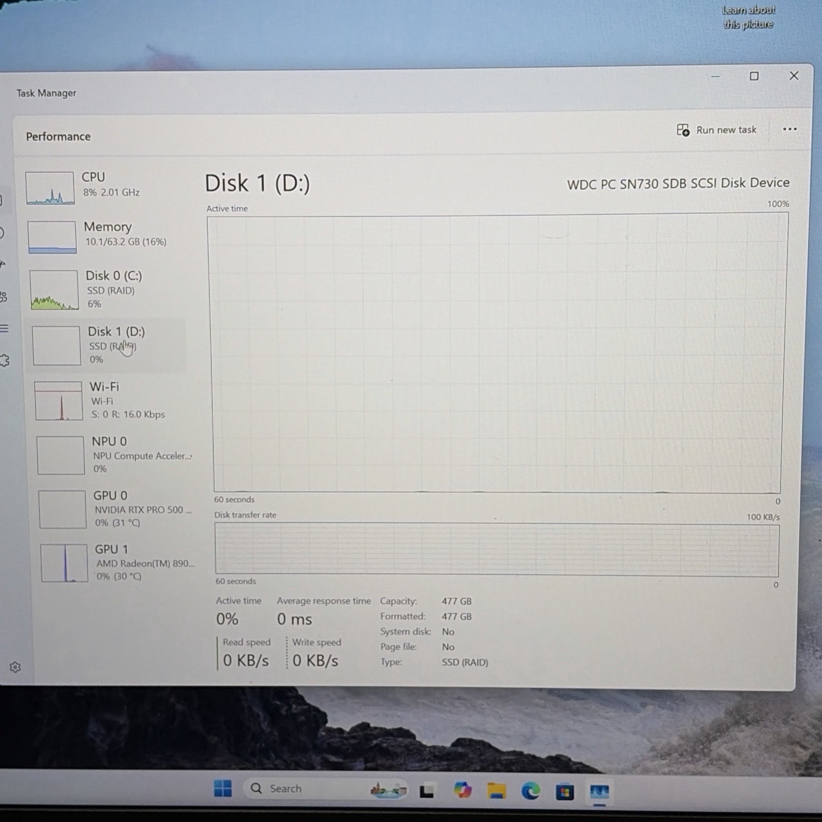Click the WDC PC SN730 device name
Image resolution: width=822 pixels, height=822 pixels.
[x=678, y=183]
